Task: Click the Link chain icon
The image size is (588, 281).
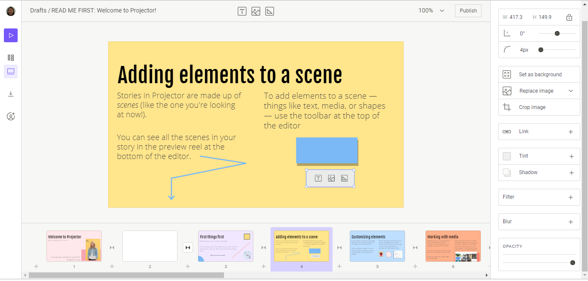Action: pos(507,131)
